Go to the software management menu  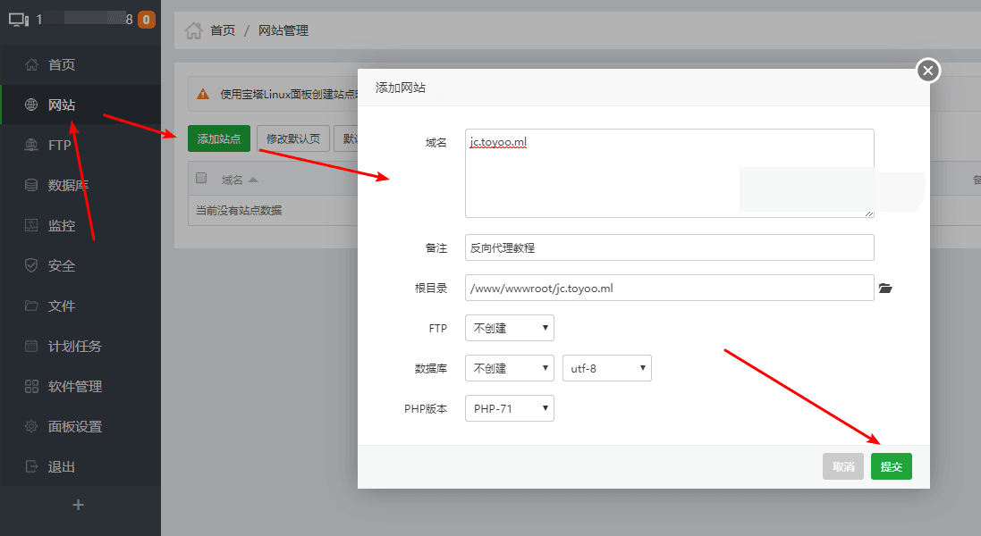pos(74,386)
